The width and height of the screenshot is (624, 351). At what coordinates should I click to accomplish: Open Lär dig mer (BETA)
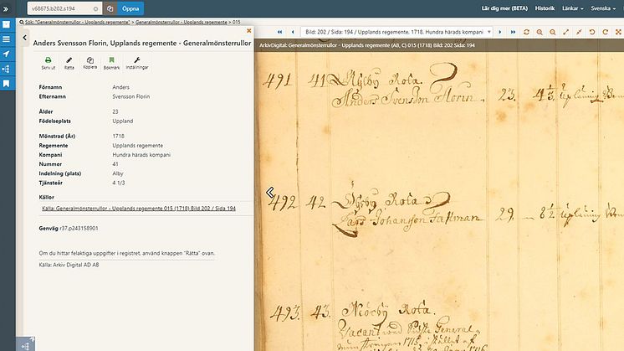coord(504,8)
